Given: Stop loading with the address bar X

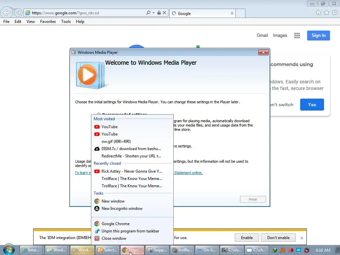Looking at the screenshot, I should pos(164,13).
